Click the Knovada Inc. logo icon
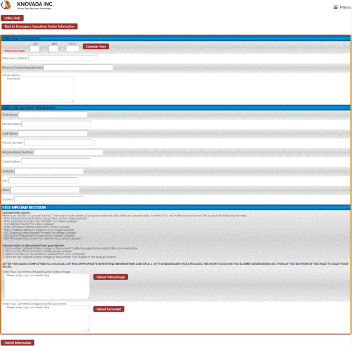 point(8,7)
